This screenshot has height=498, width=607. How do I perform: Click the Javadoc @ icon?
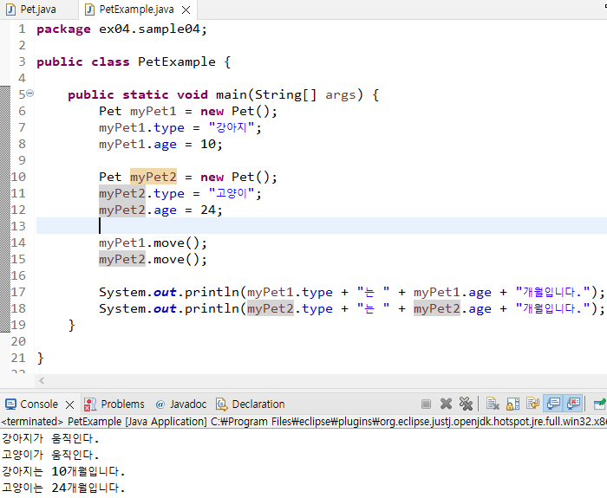(x=160, y=404)
